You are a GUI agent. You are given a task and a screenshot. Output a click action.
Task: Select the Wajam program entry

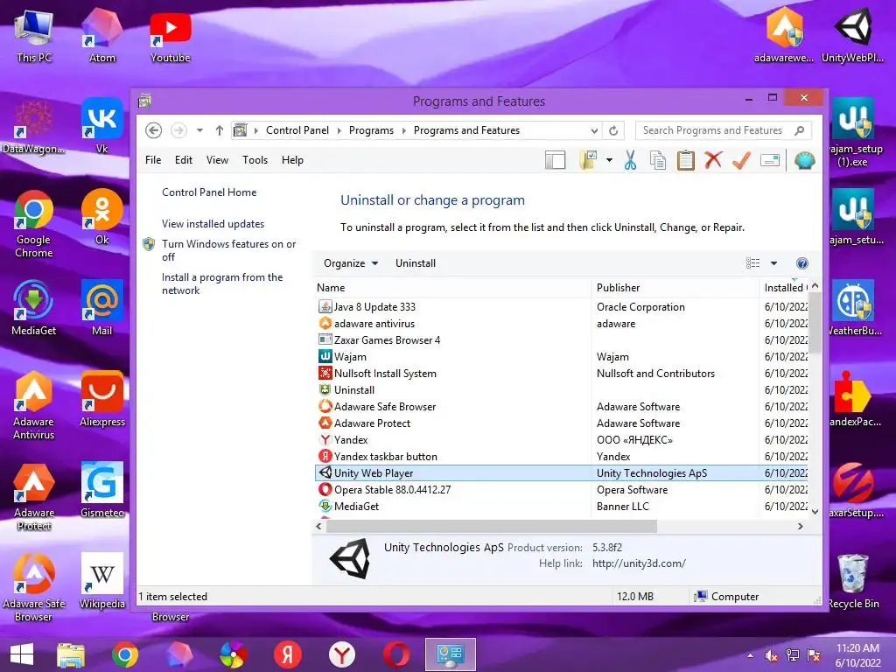(563, 357)
